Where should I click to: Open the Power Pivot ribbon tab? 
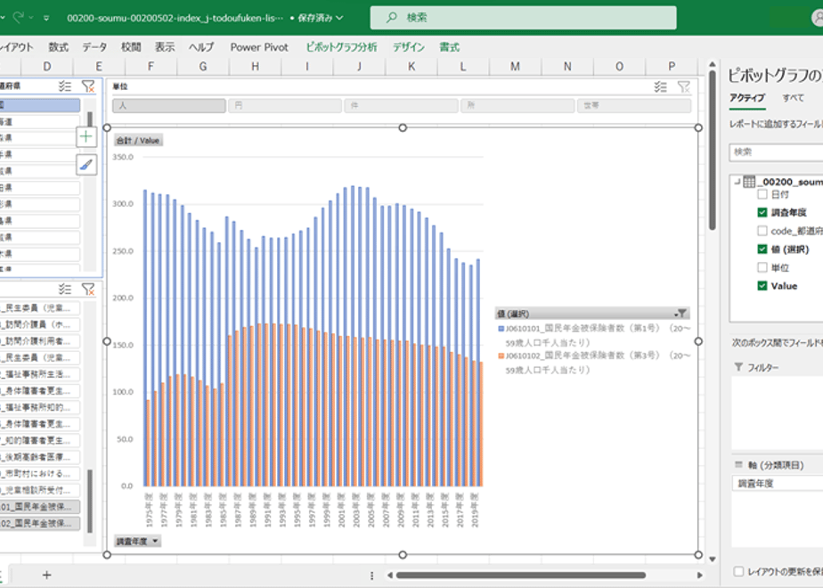tap(259, 47)
